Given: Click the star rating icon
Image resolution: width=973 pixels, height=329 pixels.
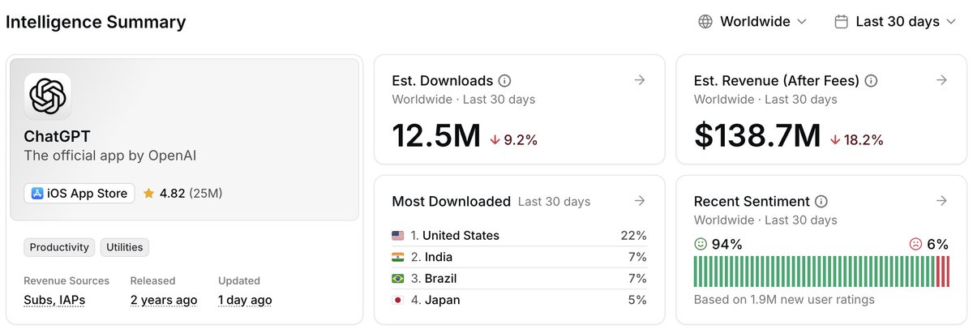Looking at the screenshot, I should pos(148,193).
